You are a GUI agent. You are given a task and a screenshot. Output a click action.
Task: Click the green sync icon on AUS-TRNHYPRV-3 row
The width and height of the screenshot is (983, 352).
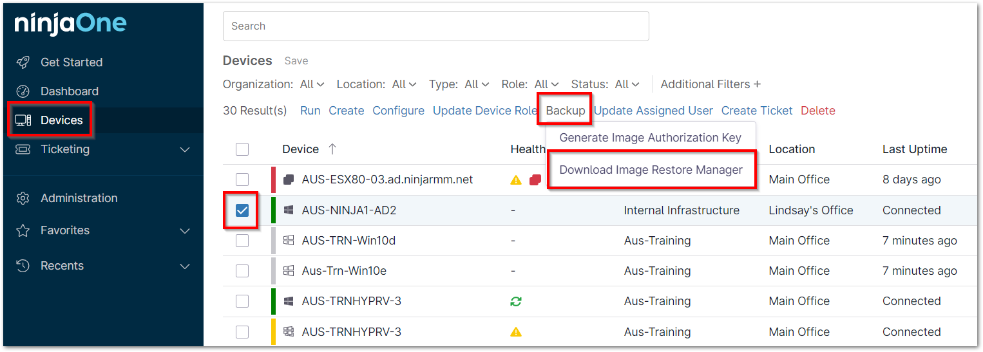click(516, 301)
